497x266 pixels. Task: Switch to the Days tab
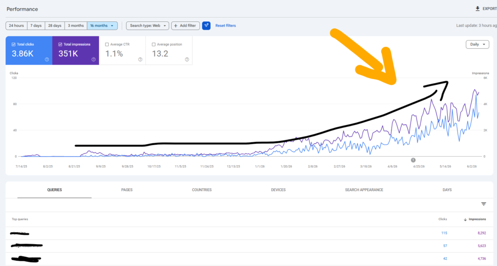tap(447, 190)
